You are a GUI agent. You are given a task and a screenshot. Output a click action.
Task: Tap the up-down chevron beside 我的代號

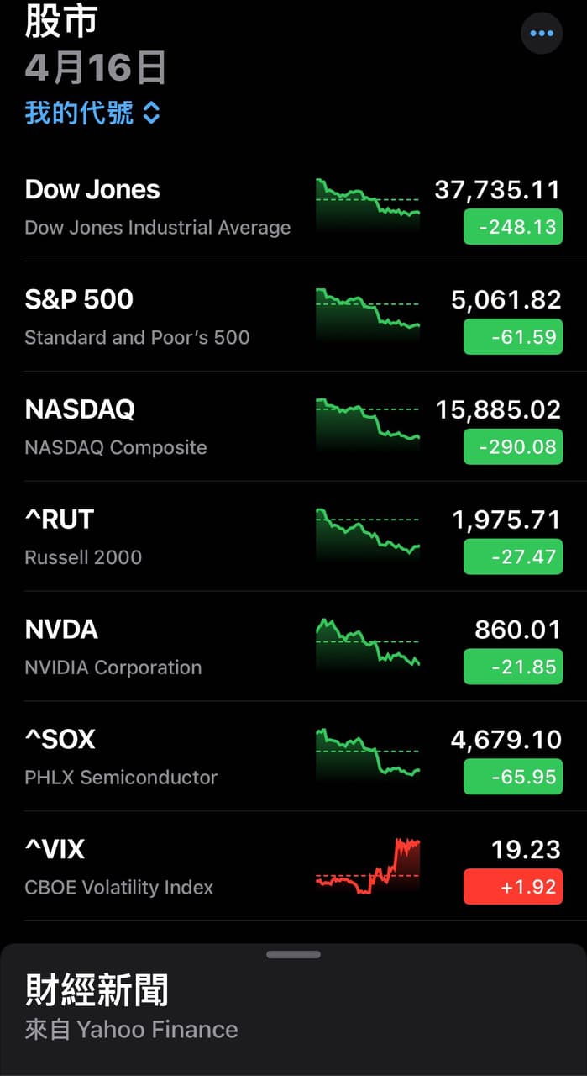pyautogui.click(x=151, y=113)
